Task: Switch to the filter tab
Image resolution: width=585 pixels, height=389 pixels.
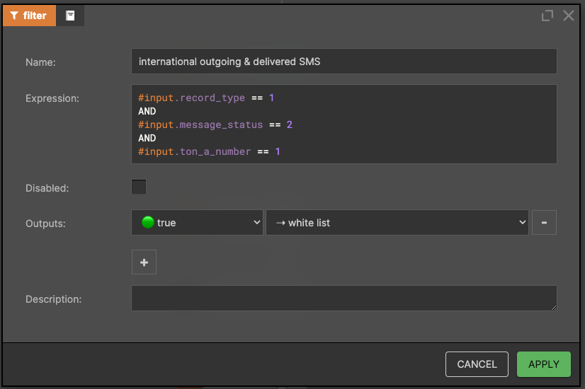Action: (29, 16)
